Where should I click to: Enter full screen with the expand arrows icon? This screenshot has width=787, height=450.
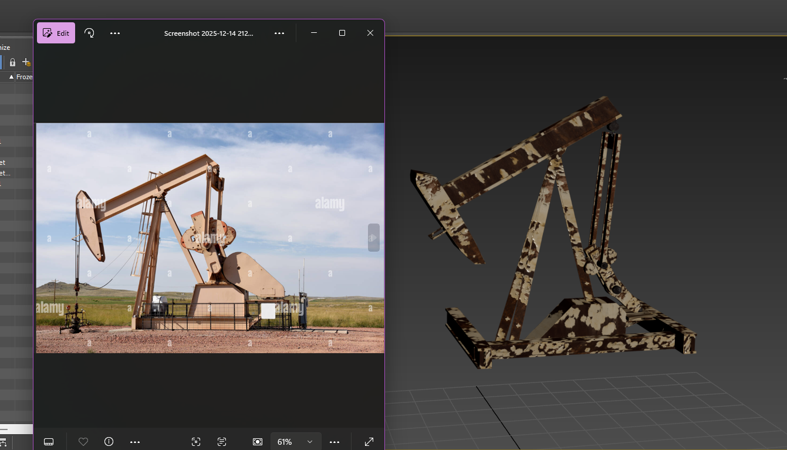369,442
